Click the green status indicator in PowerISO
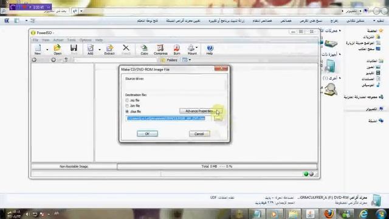This screenshot has height=219, width=389. coord(306,174)
